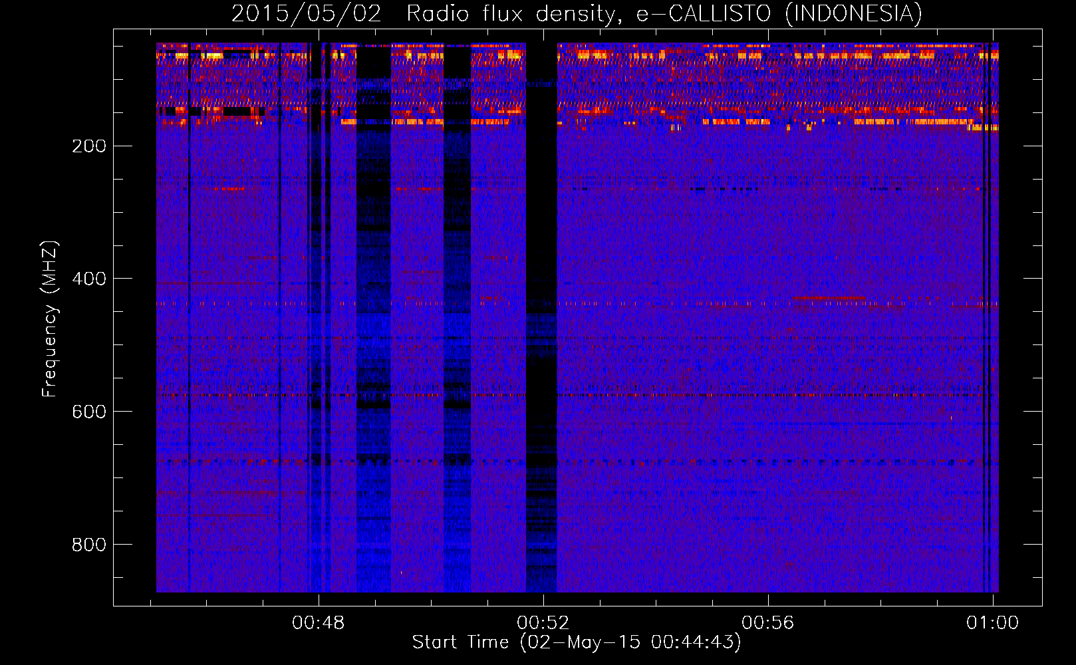Image resolution: width=1076 pixels, height=665 pixels.
Task: Click the 00:48 time tick label
Action: (x=319, y=622)
